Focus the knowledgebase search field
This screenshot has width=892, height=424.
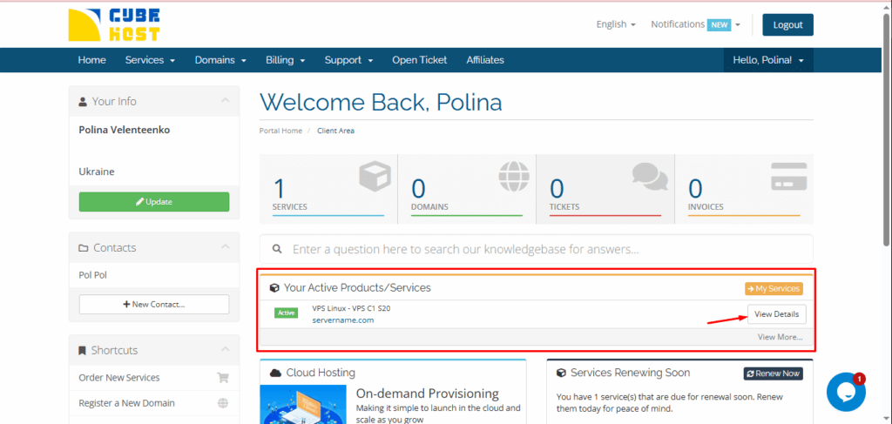pyautogui.click(x=549, y=249)
